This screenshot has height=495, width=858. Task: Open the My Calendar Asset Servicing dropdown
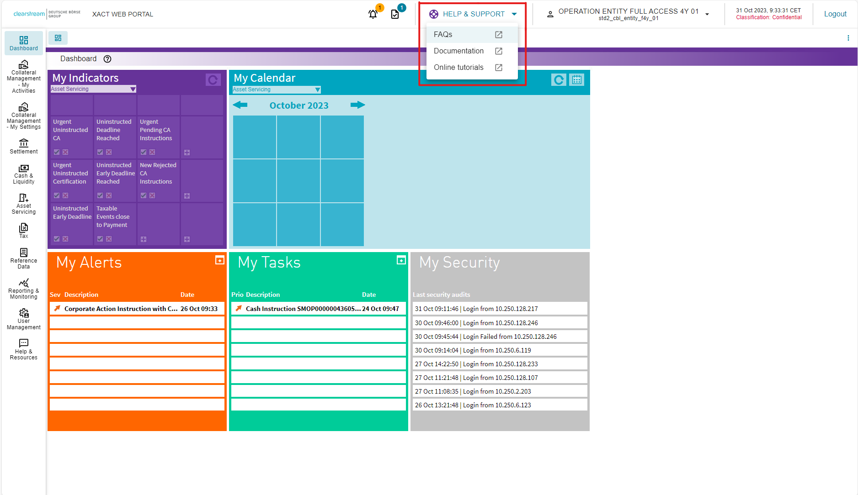click(317, 90)
